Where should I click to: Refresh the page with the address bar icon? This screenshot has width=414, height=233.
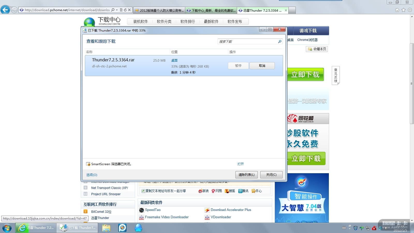pos(125,10)
